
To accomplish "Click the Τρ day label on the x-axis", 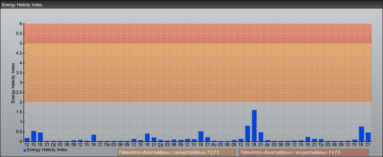I will [321, 145].
